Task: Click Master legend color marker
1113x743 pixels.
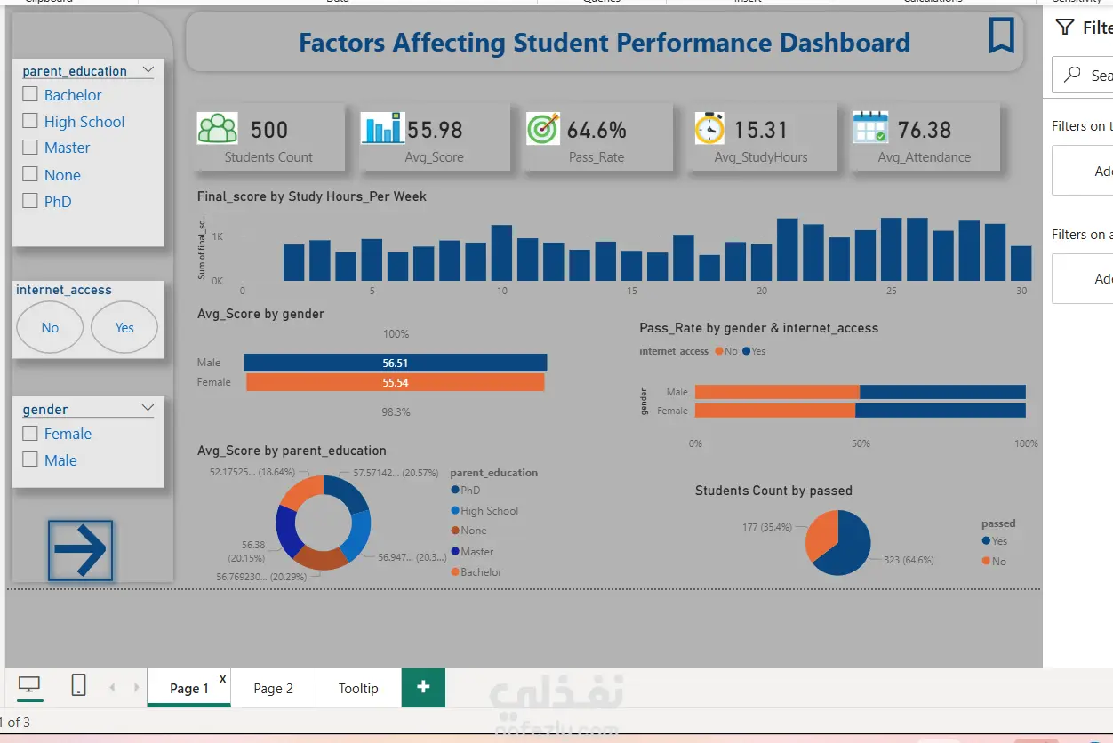Action: click(x=455, y=551)
